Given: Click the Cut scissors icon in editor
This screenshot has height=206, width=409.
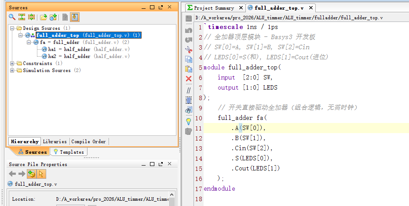Looking at the screenshot, I should [189, 50].
